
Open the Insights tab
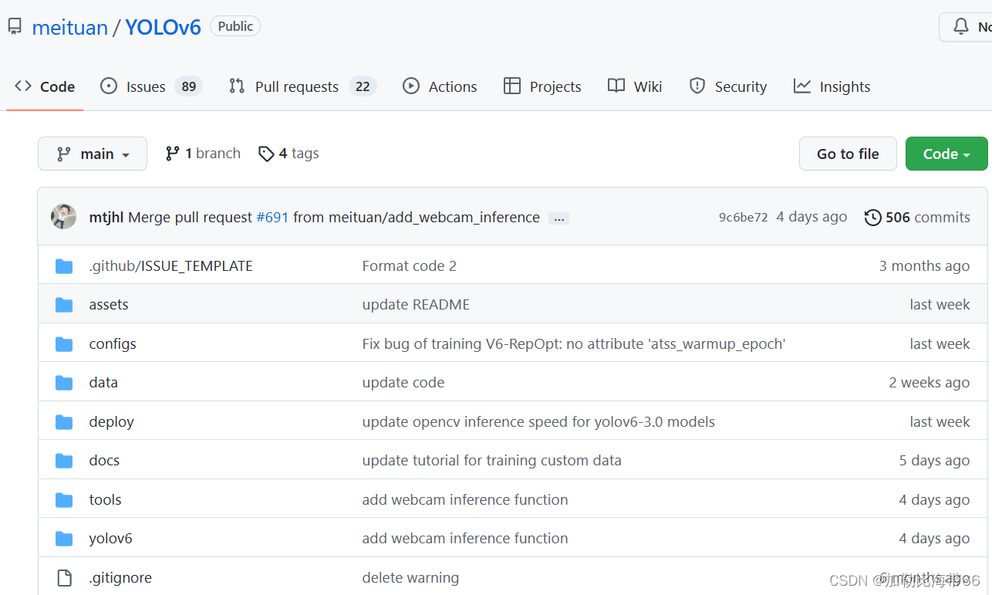(x=832, y=86)
